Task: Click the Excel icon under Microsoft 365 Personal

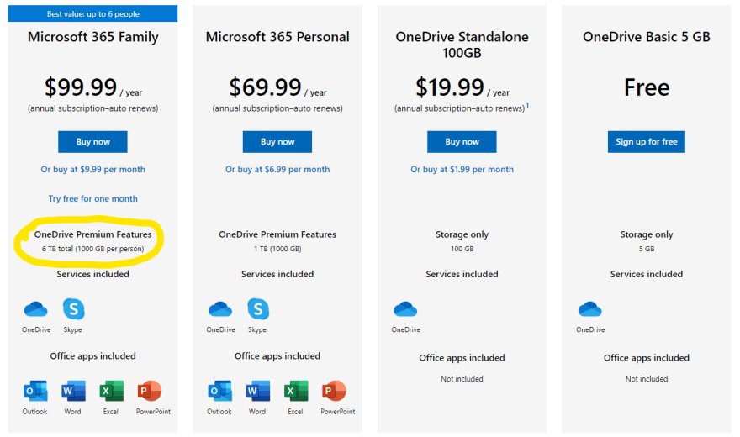Action: [x=296, y=392]
